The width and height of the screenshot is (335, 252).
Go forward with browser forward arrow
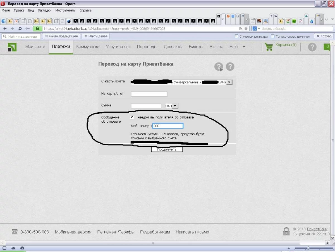12,28
